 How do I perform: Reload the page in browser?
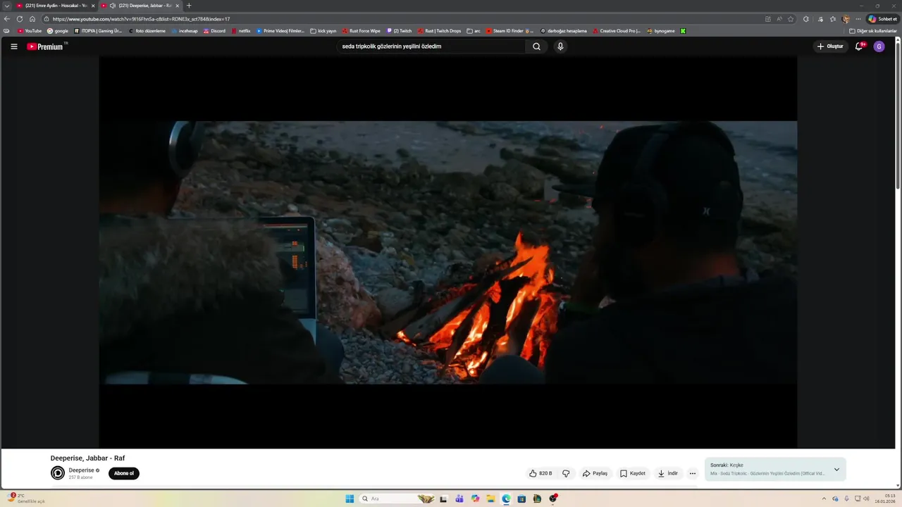[x=20, y=19]
